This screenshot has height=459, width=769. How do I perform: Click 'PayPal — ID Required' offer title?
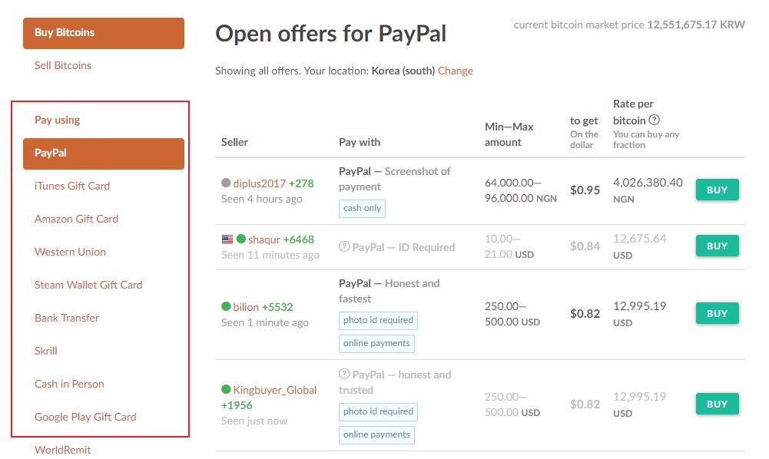(x=403, y=247)
